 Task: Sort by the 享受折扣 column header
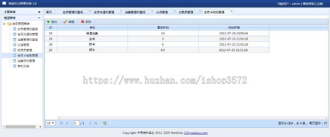point(163,27)
